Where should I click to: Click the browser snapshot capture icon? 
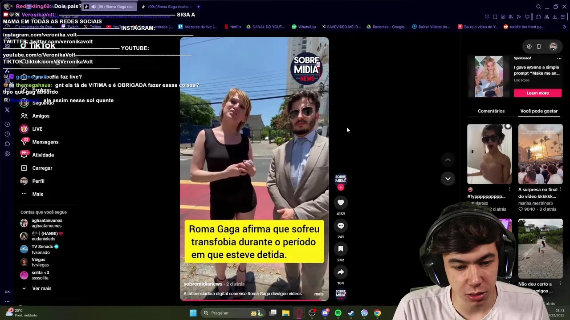pyautogui.click(x=495, y=17)
